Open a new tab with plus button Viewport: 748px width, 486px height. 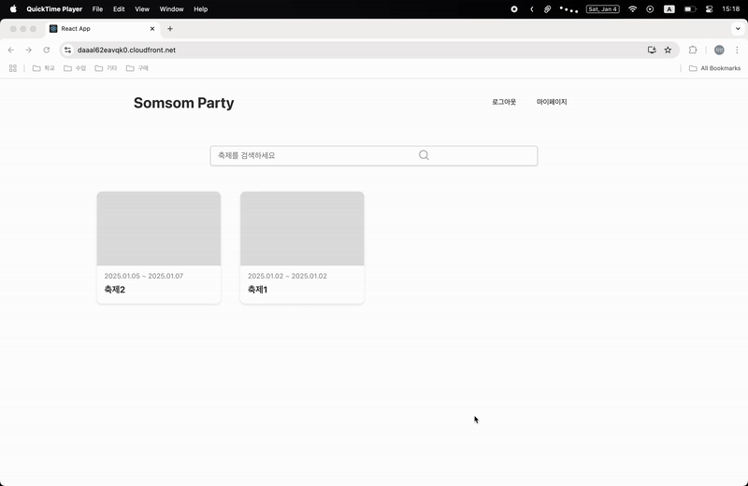170,29
